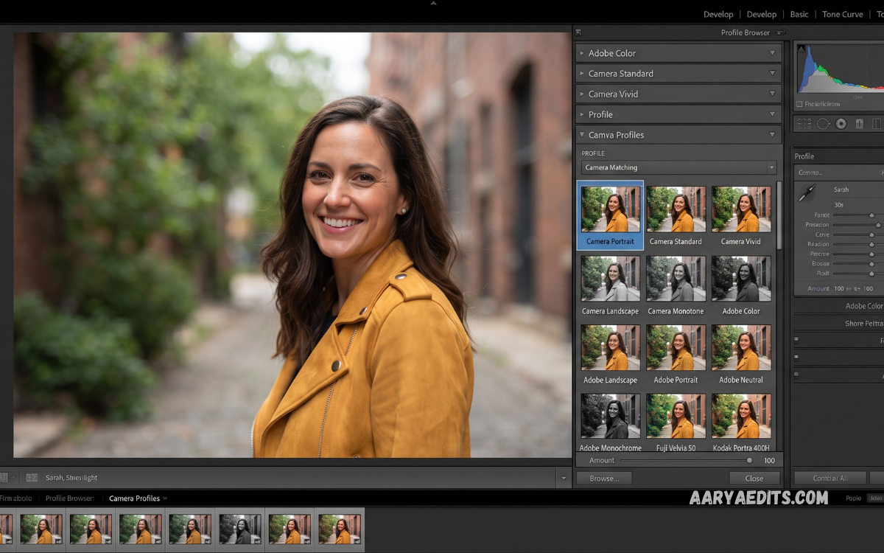Toggle the first panel switch under Shore Peltra
This screenshot has height=553, width=884.
(x=796, y=340)
